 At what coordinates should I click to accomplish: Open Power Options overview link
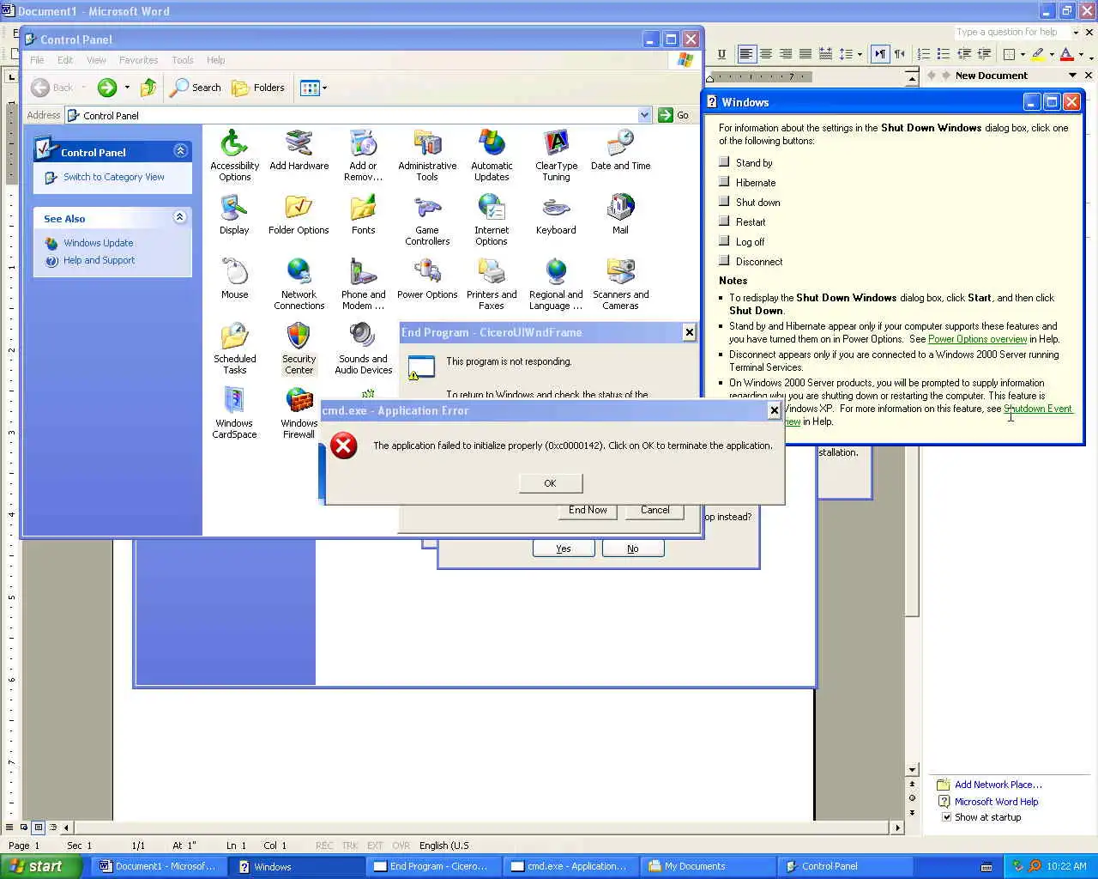(977, 339)
